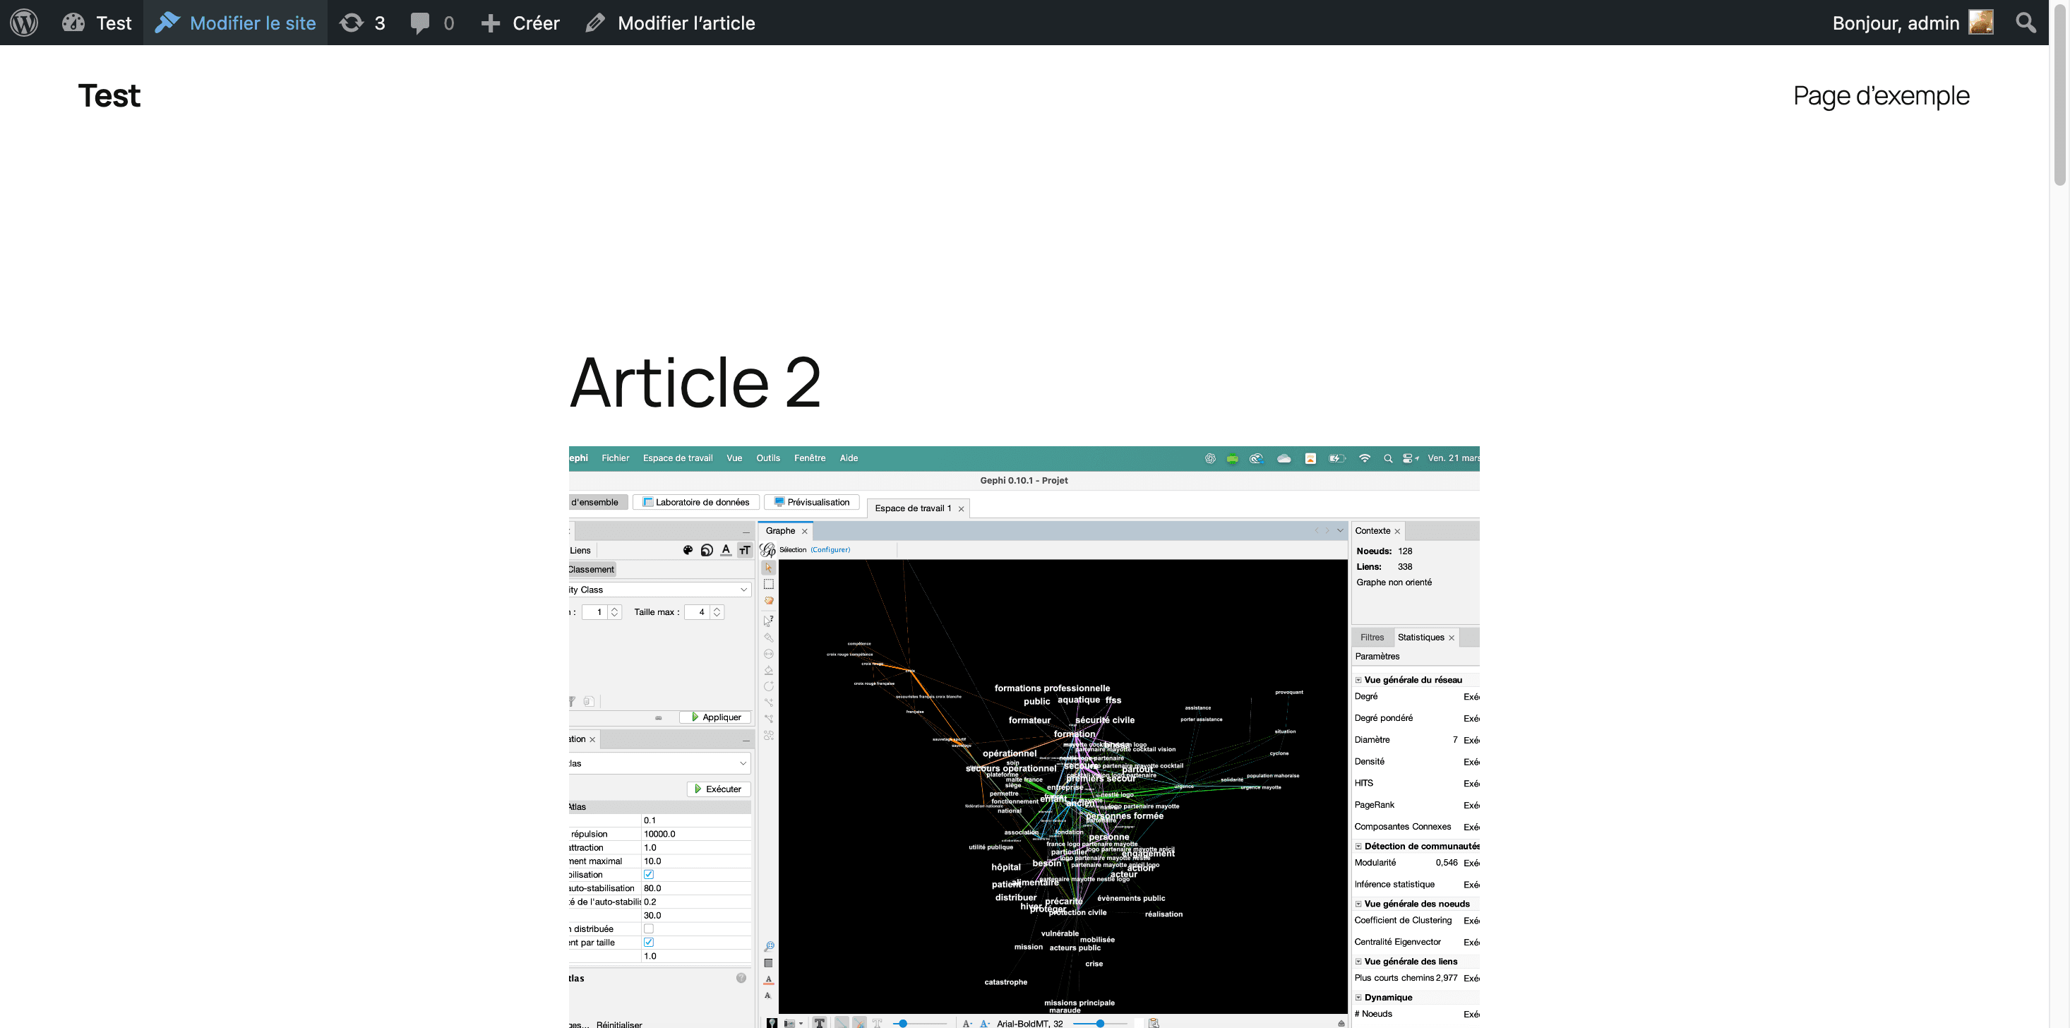Screen dimensions: 2070x1028
Task: Enable the 'distribuée' checkbox
Action: [x=649, y=928]
